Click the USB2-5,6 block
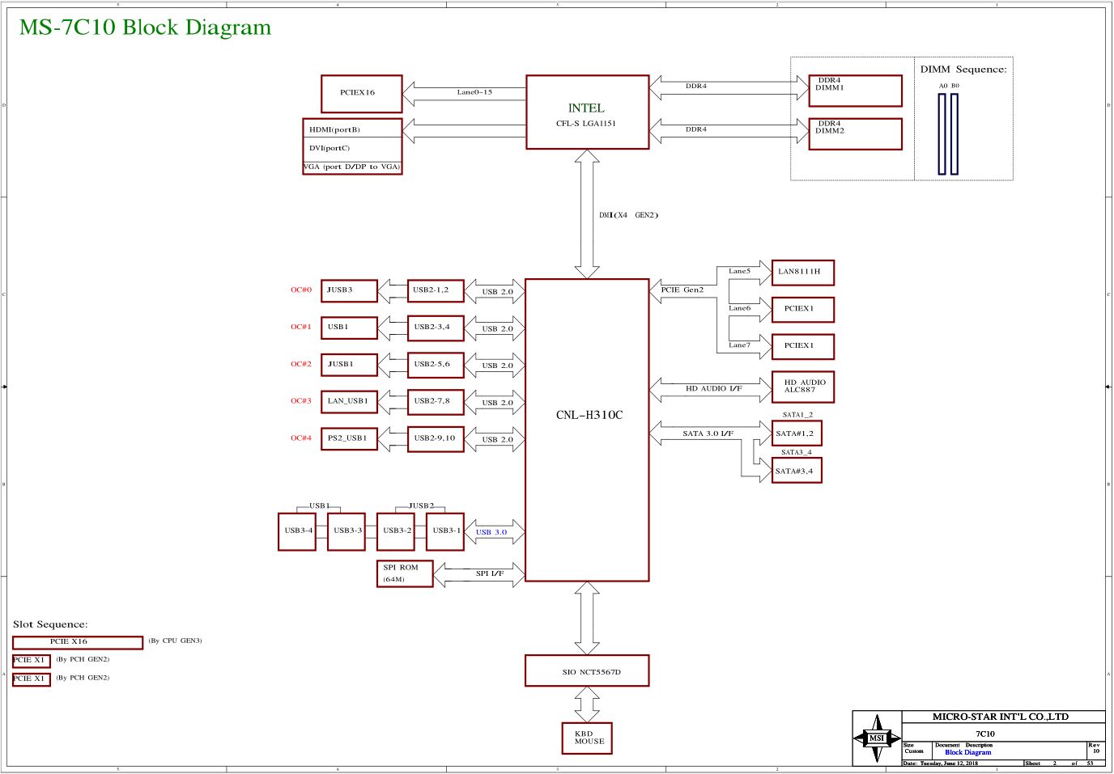Image resolution: width=1114 pixels, height=774 pixels. click(x=436, y=365)
